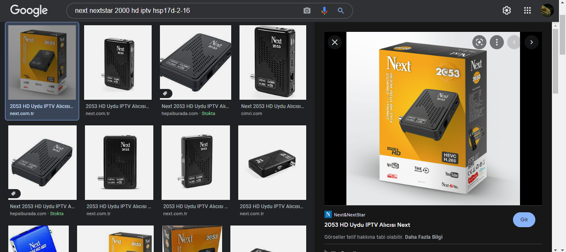Click the Google logo

[x=29, y=10]
